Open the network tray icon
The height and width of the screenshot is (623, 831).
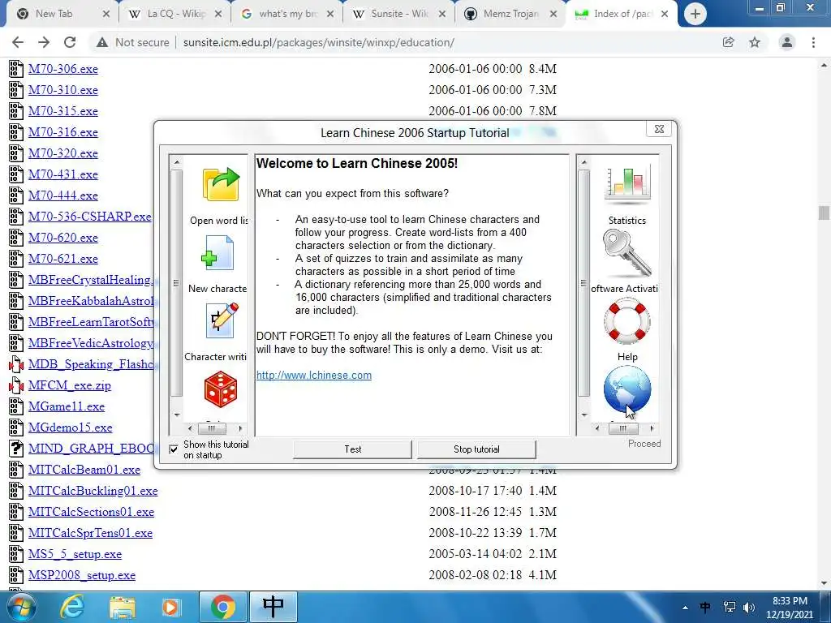coord(730,607)
